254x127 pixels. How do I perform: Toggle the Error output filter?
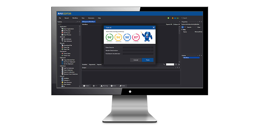pyautogui.click(x=113, y=86)
